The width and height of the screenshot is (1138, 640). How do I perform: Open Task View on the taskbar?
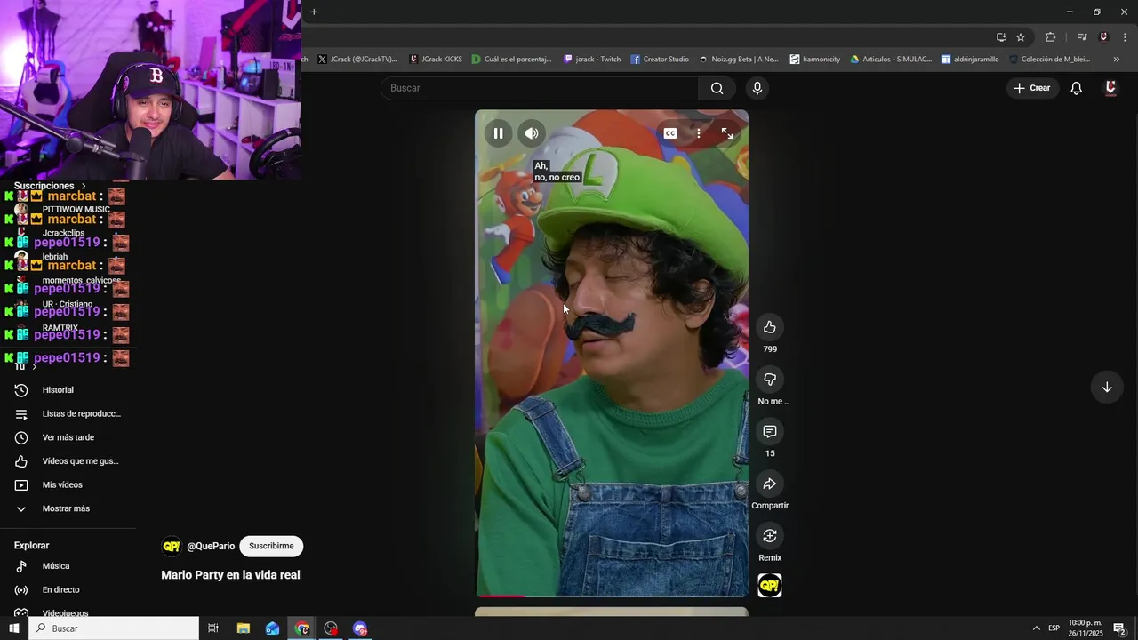[x=213, y=628]
